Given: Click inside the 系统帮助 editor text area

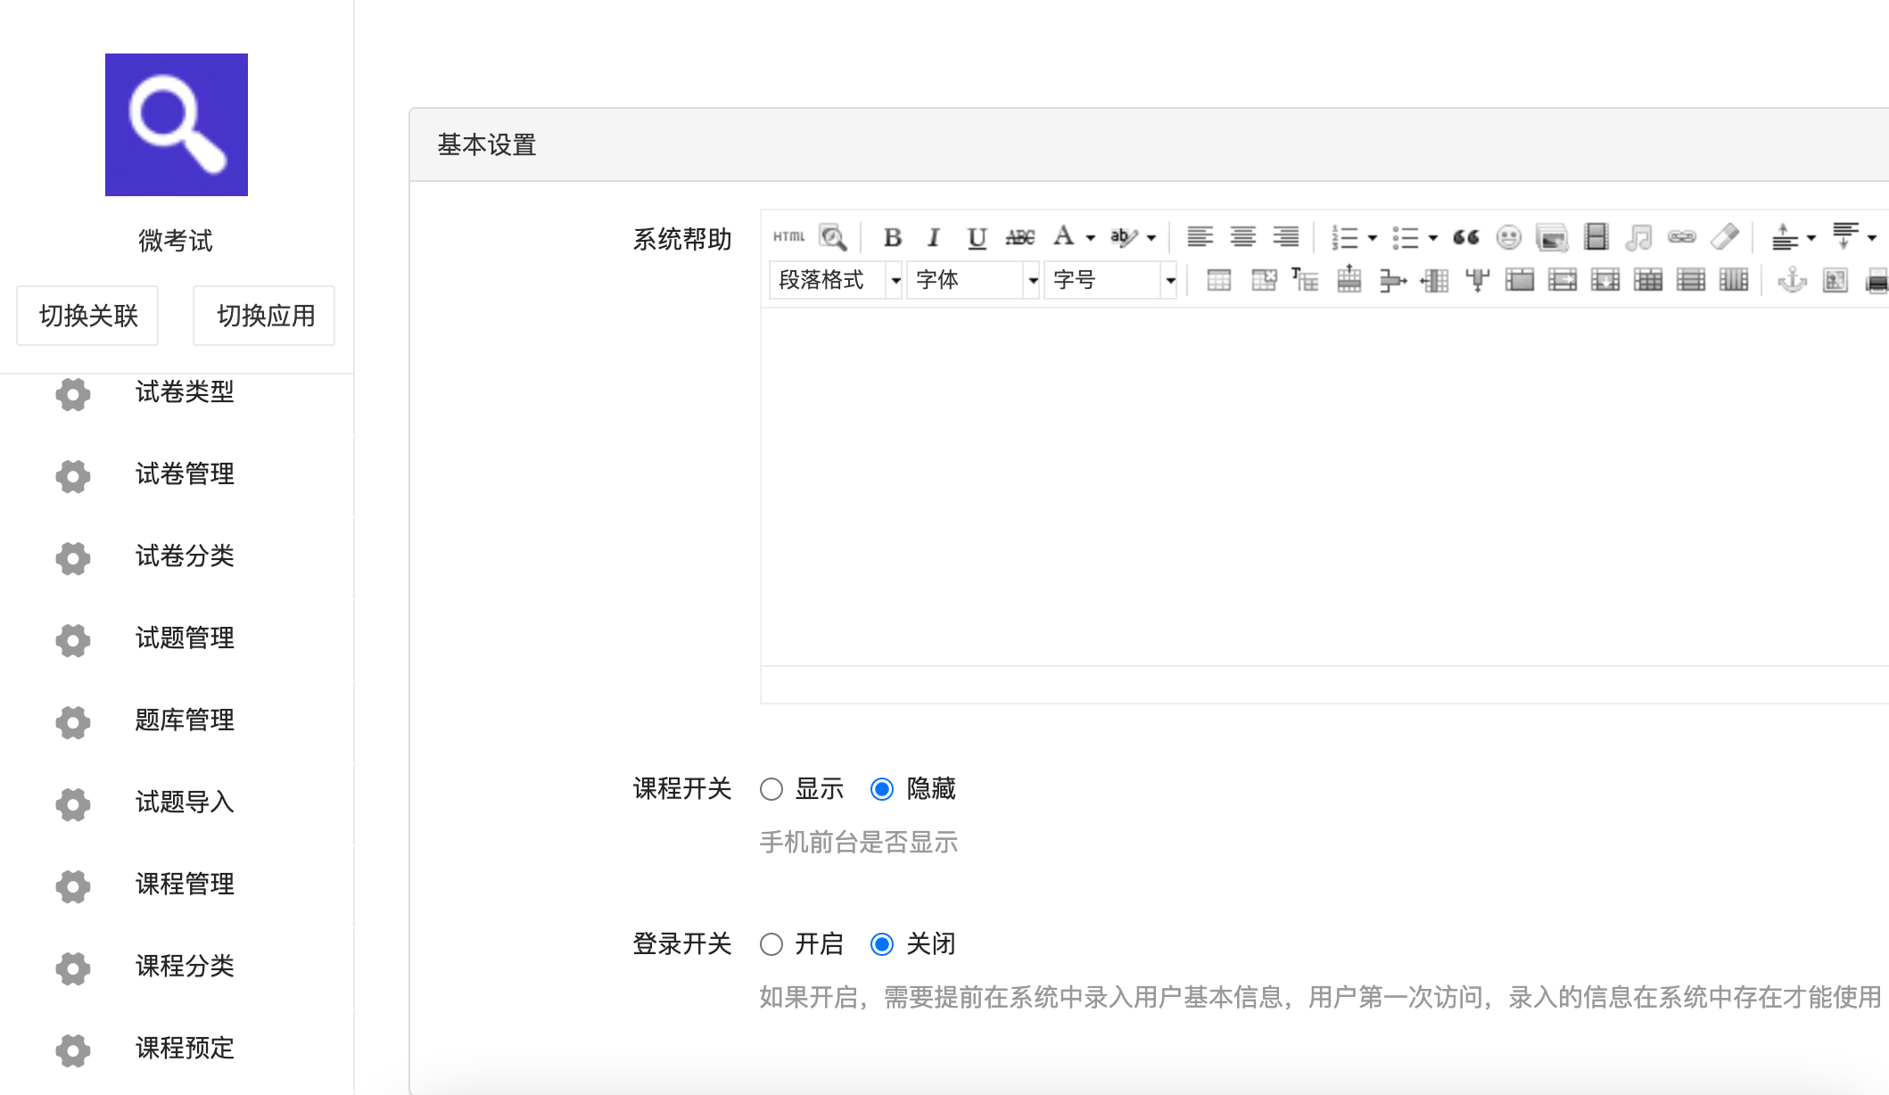Looking at the screenshot, I should 1324,487.
